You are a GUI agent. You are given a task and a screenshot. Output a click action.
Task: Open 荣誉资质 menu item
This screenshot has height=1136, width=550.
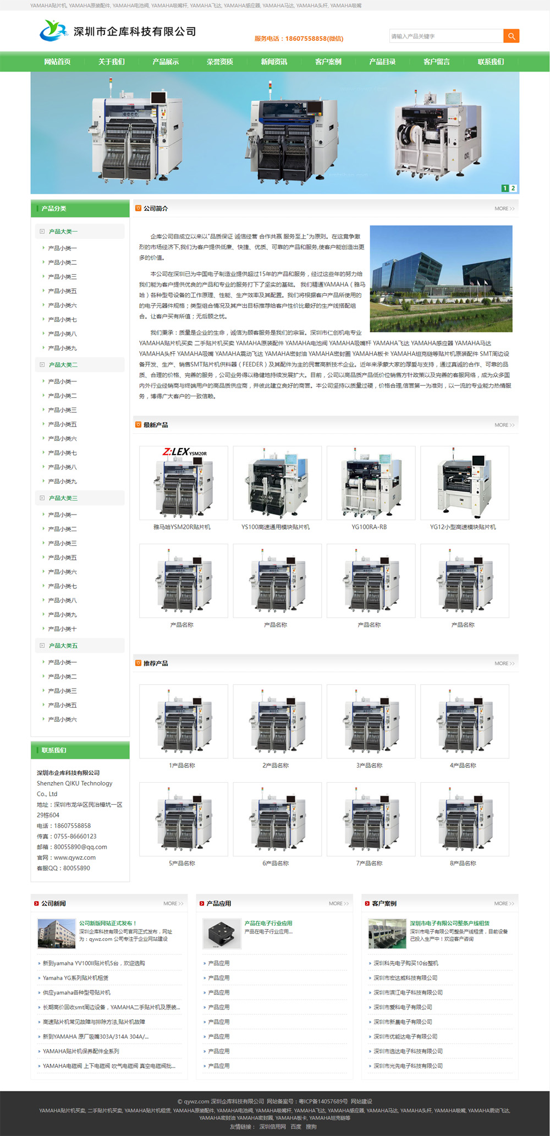click(220, 62)
